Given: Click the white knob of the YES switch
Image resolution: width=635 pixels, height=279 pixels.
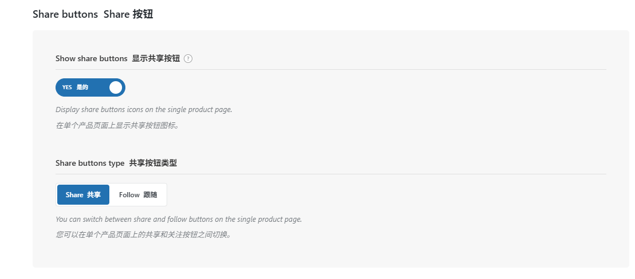Looking at the screenshot, I should click(116, 87).
